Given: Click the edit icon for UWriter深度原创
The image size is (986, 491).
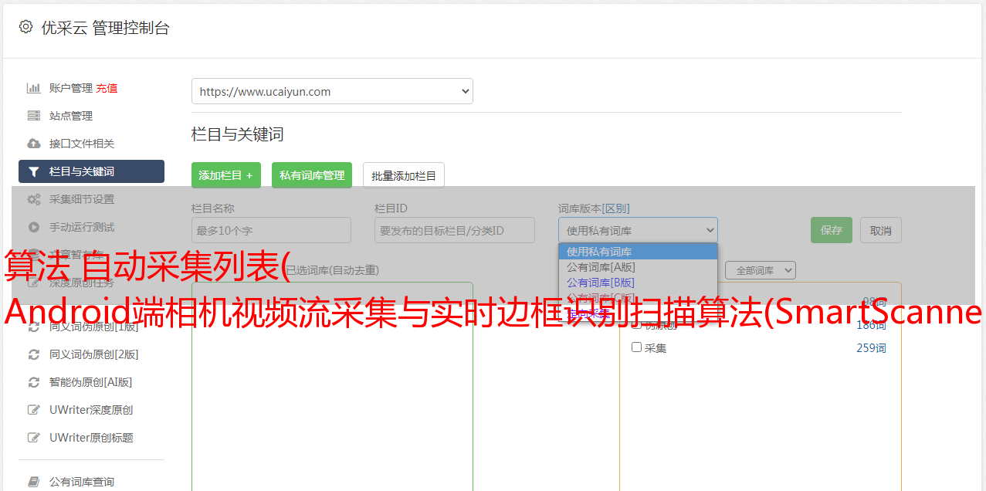Looking at the screenshot, I should click(33, 410).
